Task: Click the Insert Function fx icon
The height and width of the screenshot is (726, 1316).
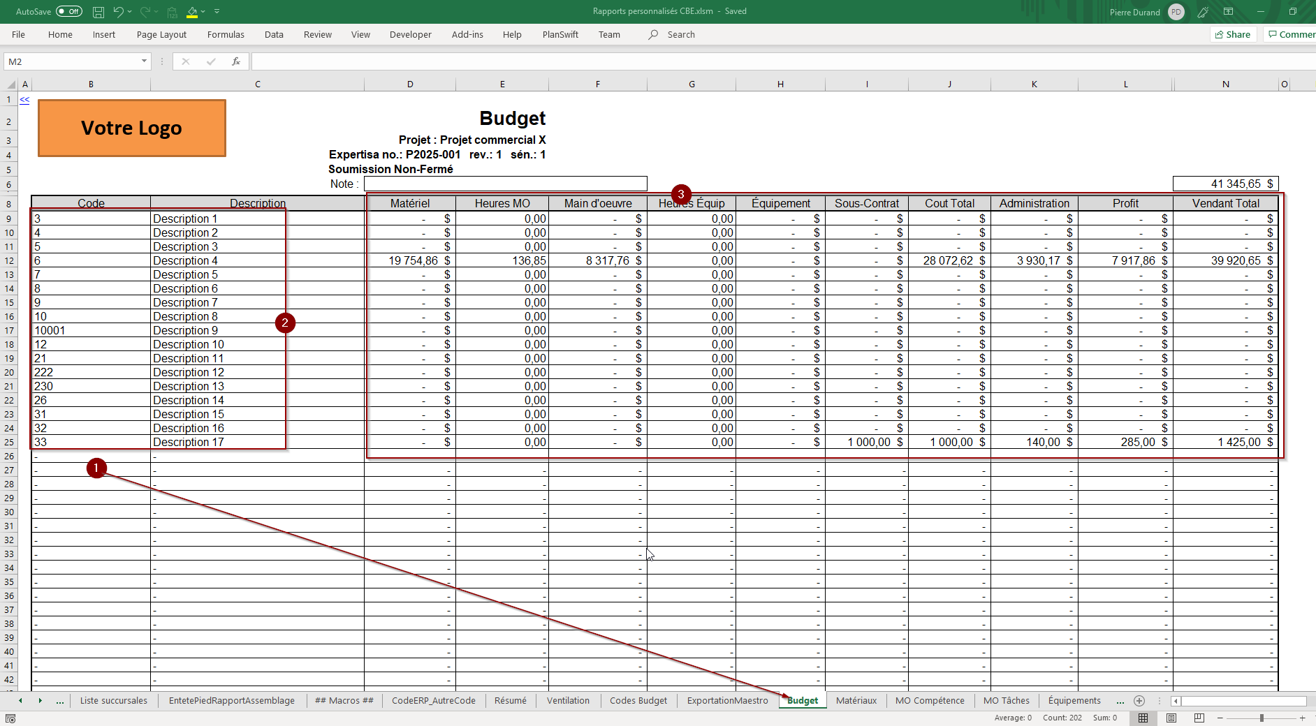Action: (x=236, y=61)
